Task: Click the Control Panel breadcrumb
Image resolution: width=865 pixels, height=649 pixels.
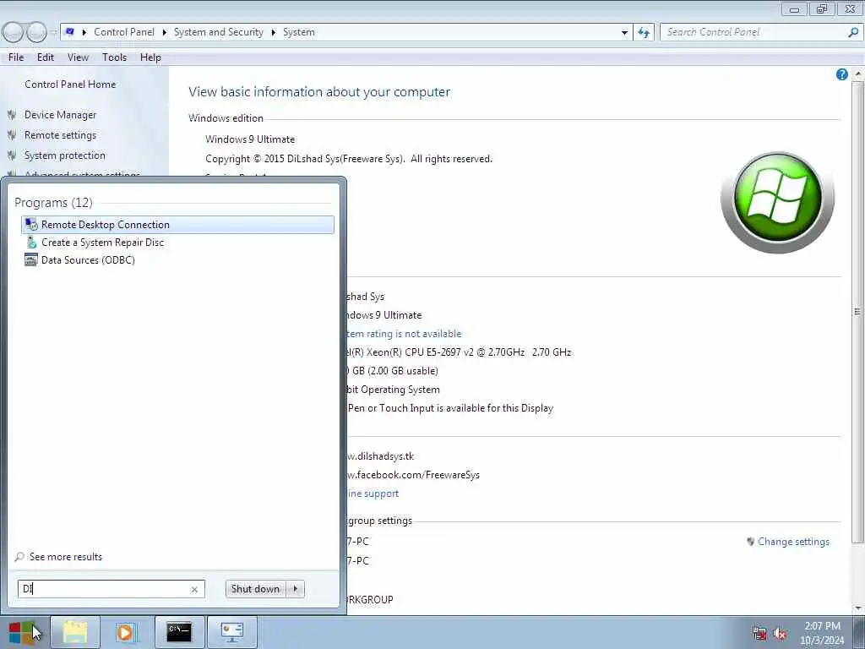Action: pyautogui.click(x=124, y=32)
